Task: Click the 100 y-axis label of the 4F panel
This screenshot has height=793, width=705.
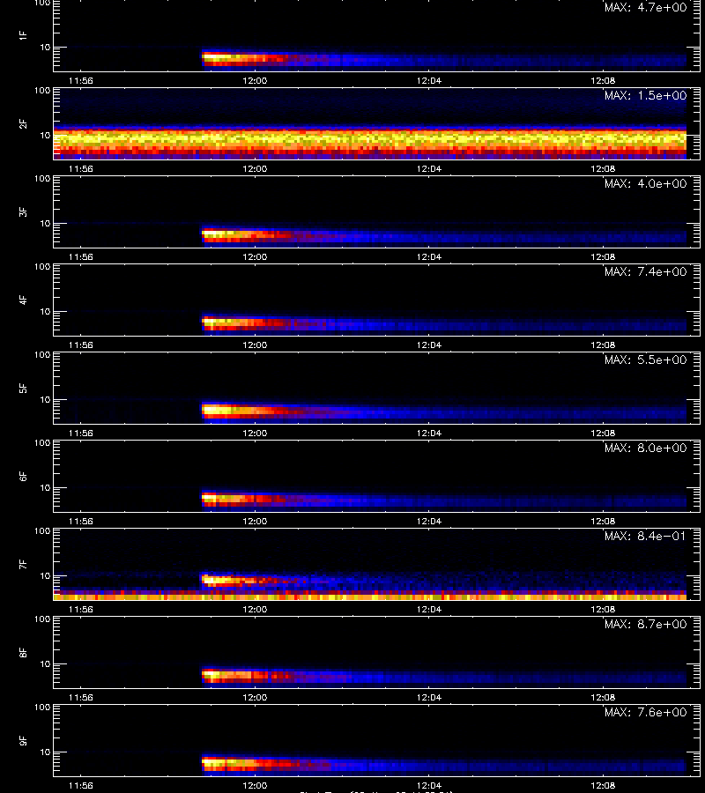Action: 42,266
